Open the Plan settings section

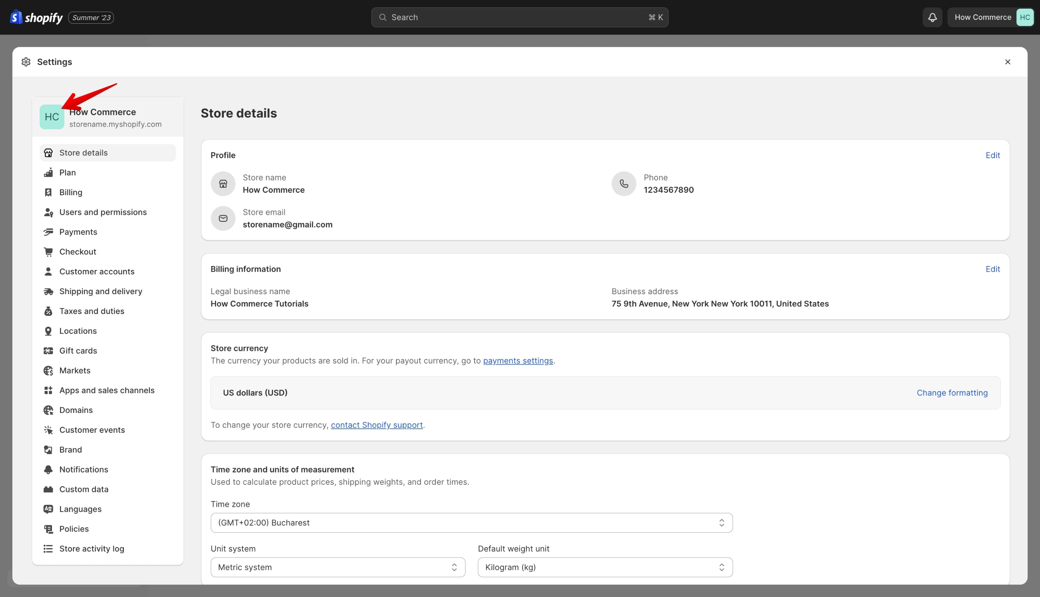click(x=108, y=172)
